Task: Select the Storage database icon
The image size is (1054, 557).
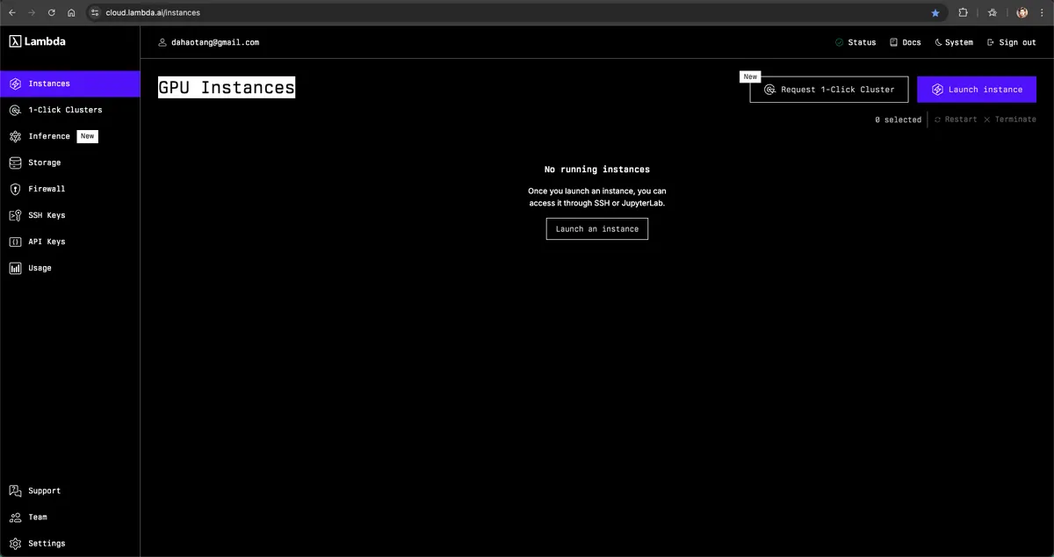Action: pos(15,163)
